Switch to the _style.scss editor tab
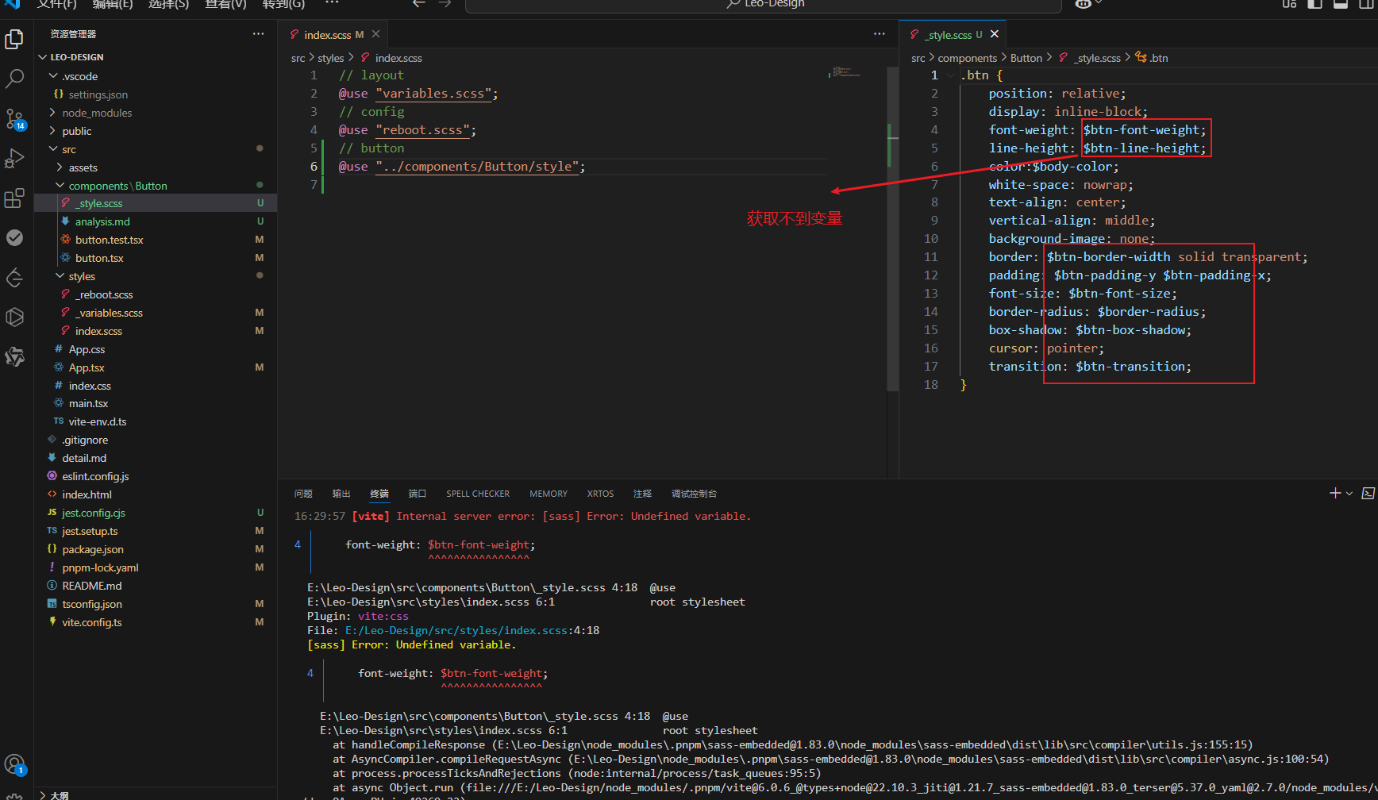This screenshot has height=800, width=1378. (x=948, y=35)
